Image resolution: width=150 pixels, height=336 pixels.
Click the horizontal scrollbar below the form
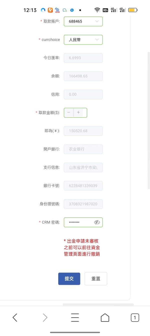pyautogui.click(x=98, y=305)
